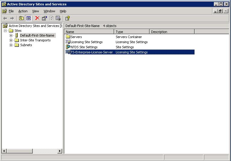Select Subnets in the tree
Viewport: 231px width, 161px height.
[26, 45]
